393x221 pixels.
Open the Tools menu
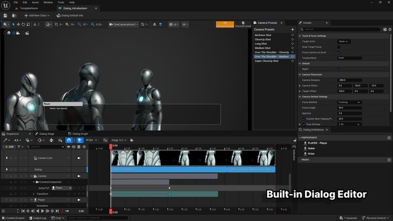click(61, 2)
